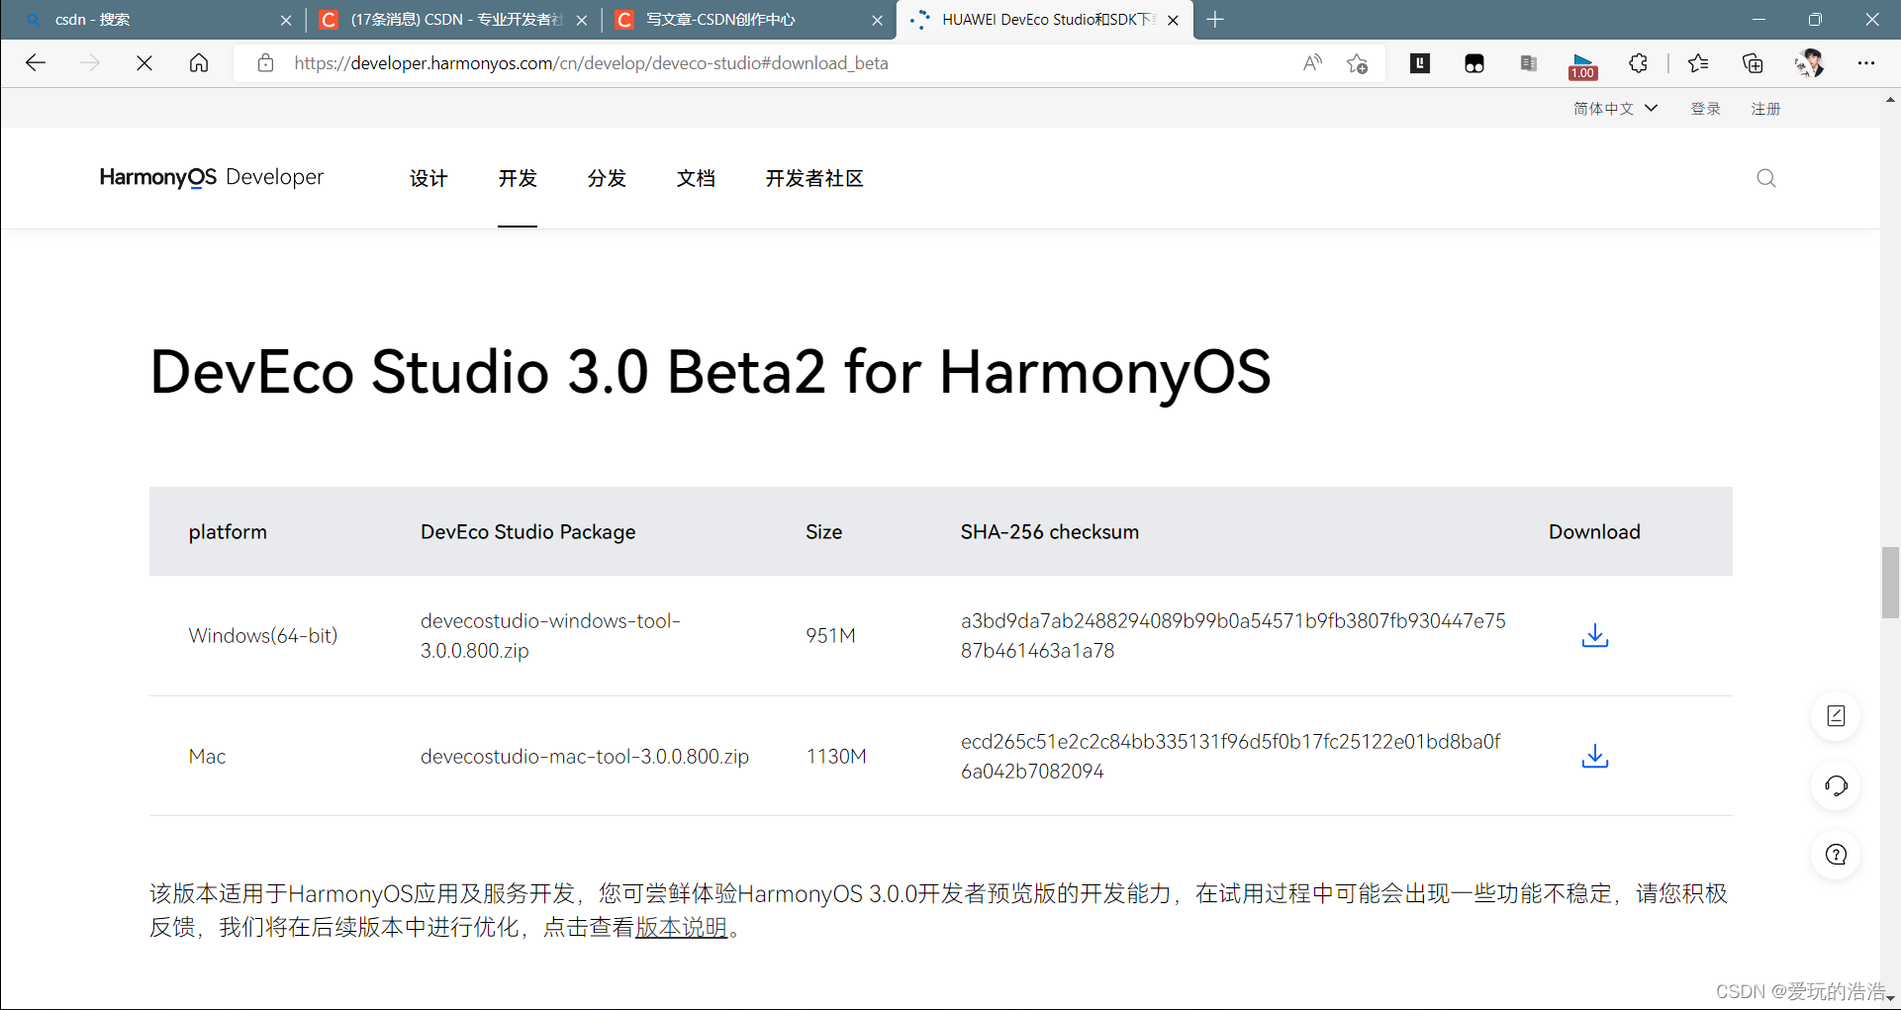The width and height of the screenshot is (1901, 1010).
Task: Click the DevEco Studio 3.0 Beta2 heading
Action: pos(710,373)
